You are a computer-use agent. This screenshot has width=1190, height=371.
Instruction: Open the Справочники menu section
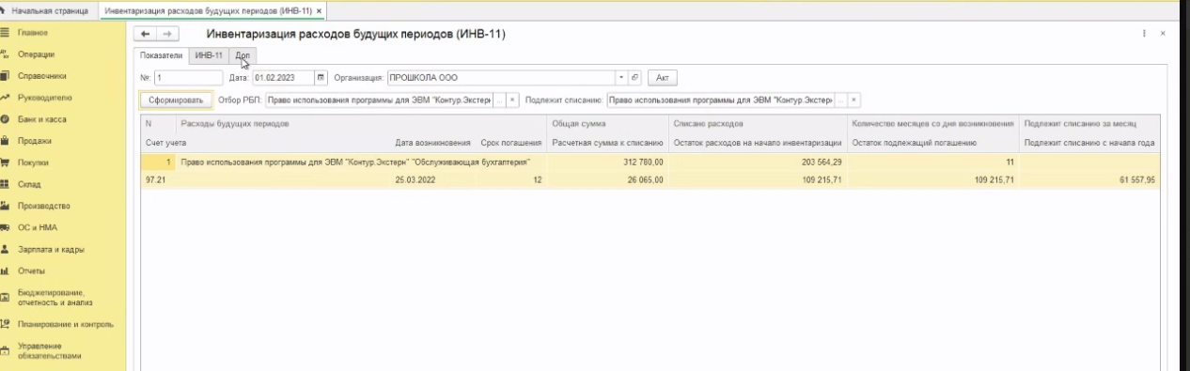point(41,76)
